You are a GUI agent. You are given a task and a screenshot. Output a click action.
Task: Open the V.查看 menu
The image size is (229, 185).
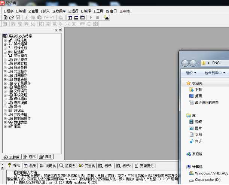tap(33, 11)
